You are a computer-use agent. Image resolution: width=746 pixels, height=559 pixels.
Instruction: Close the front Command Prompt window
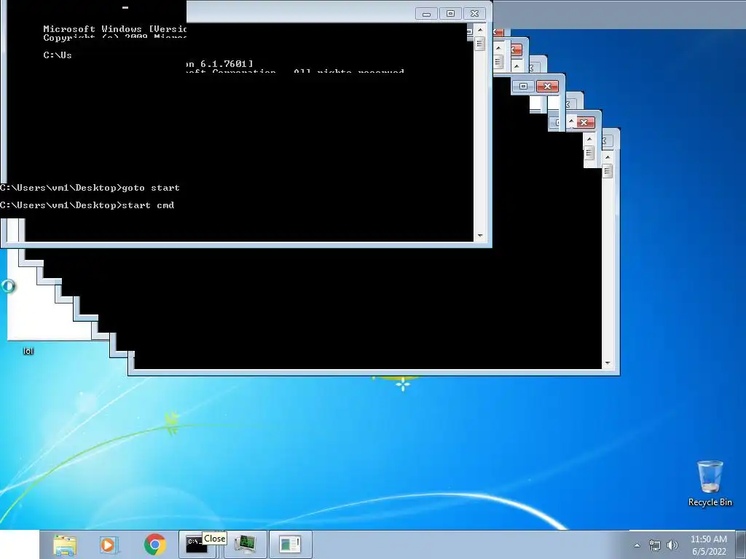click(474, 14)
